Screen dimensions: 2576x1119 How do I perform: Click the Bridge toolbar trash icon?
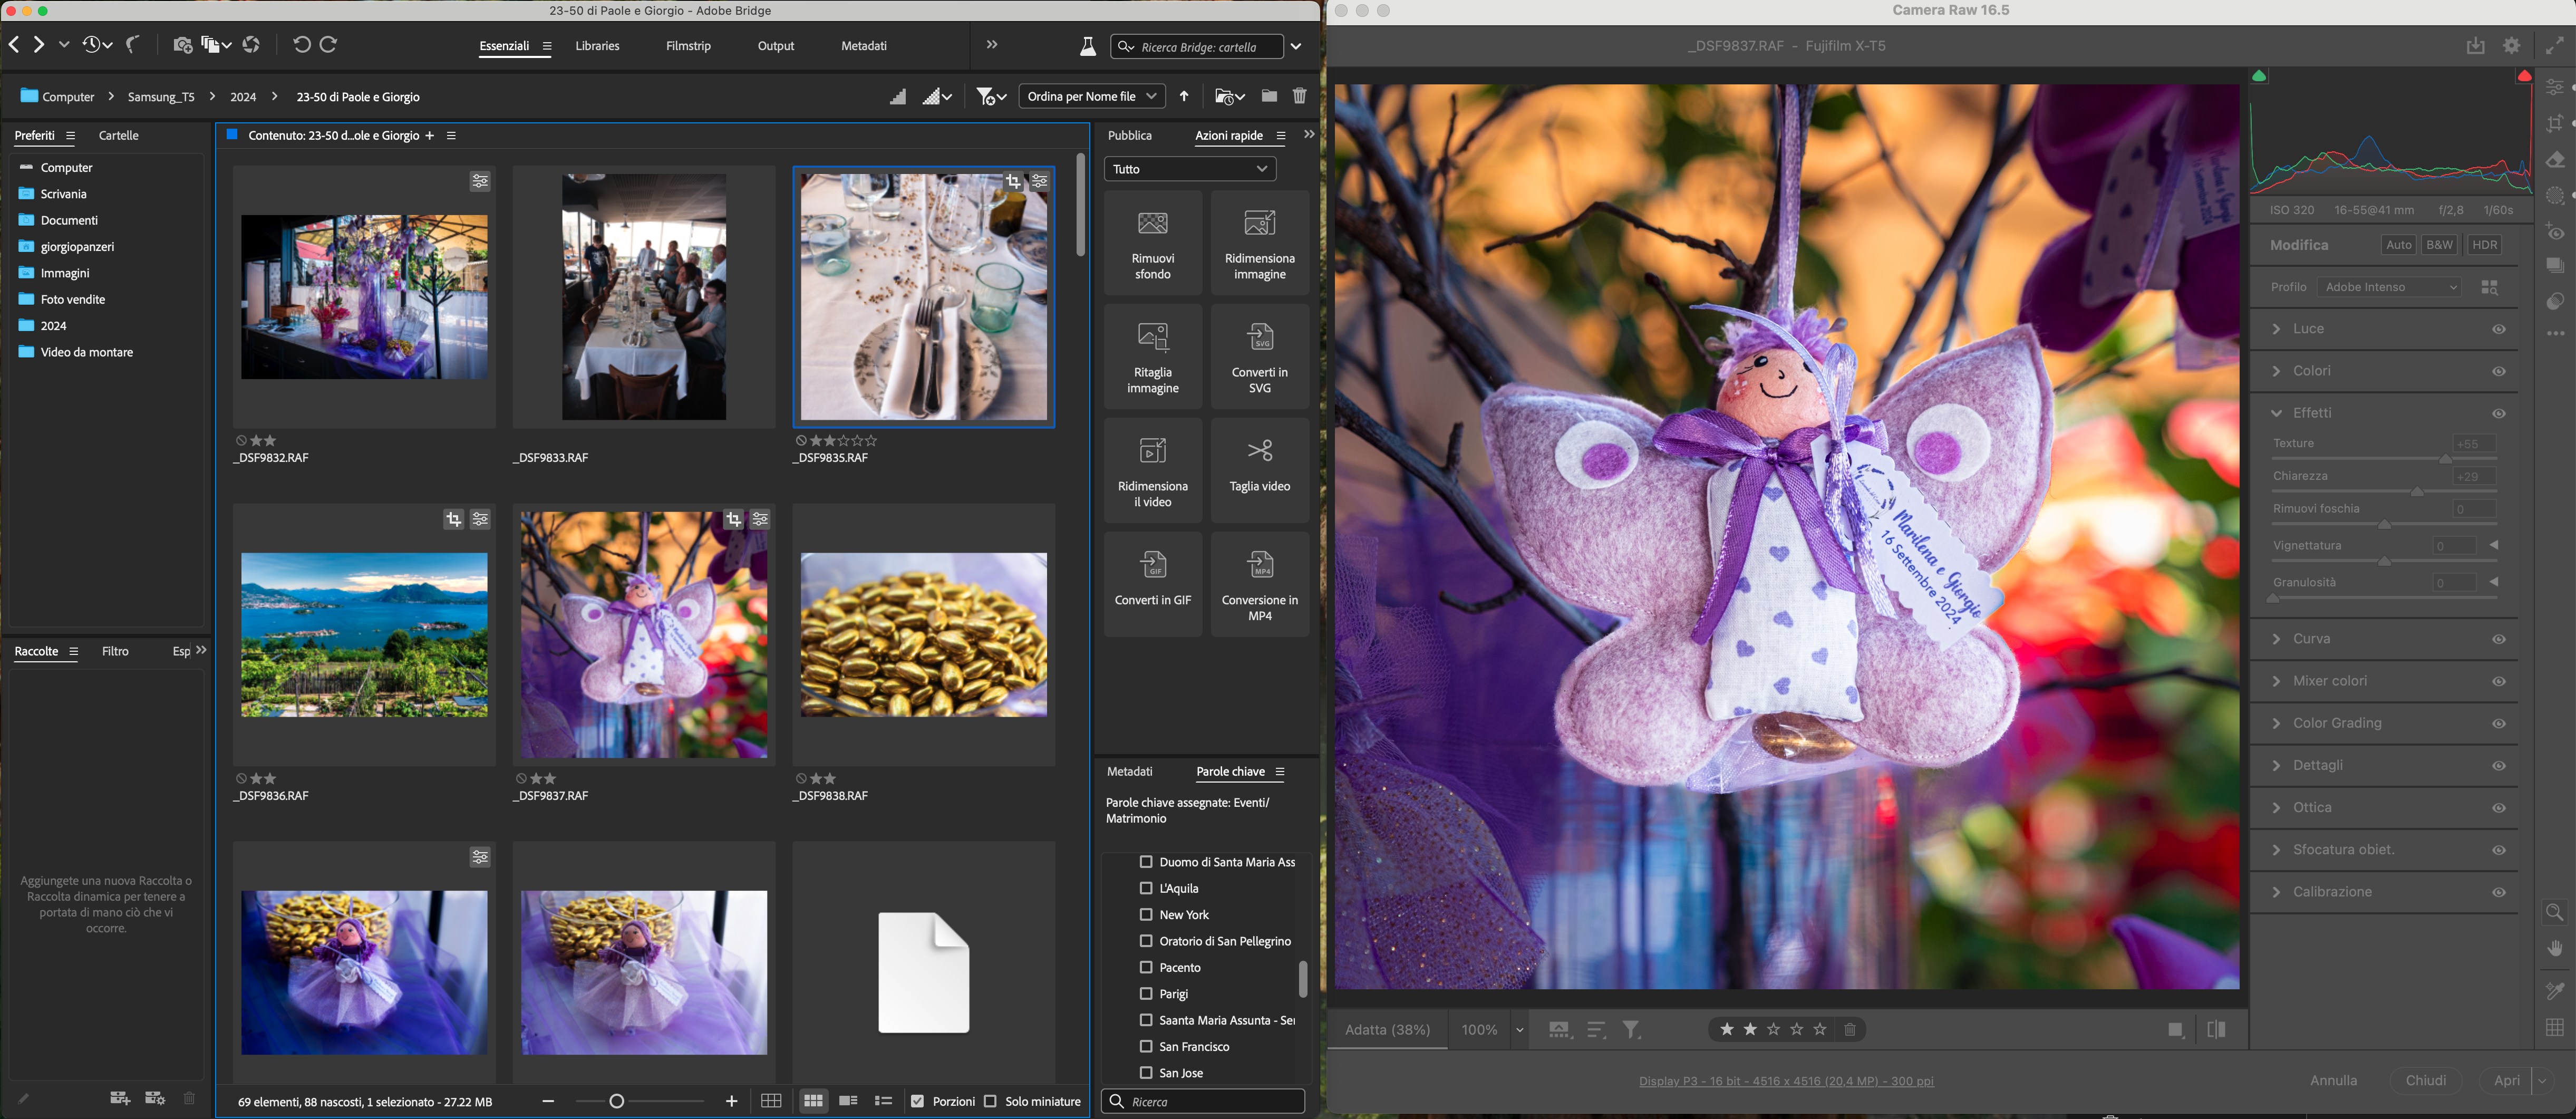pyautogui.click(x=1299, y=96)
